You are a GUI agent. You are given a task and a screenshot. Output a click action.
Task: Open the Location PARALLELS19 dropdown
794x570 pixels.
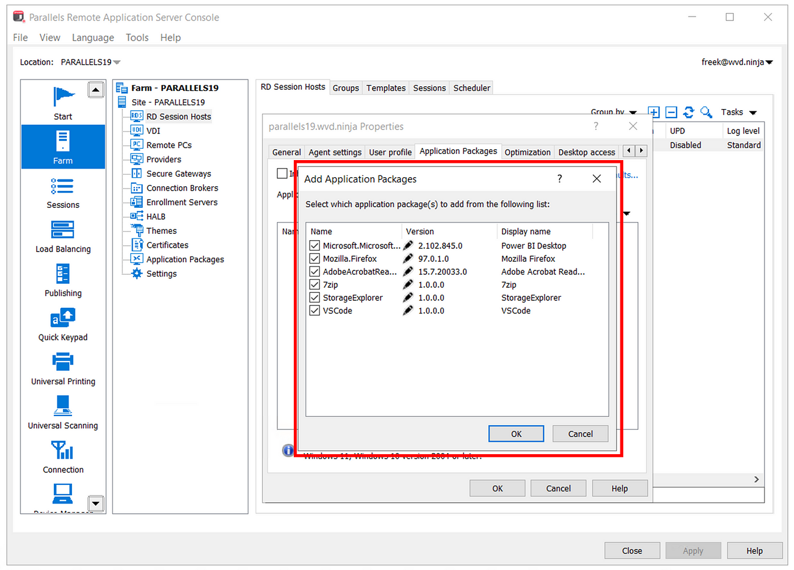coord(91,62)
